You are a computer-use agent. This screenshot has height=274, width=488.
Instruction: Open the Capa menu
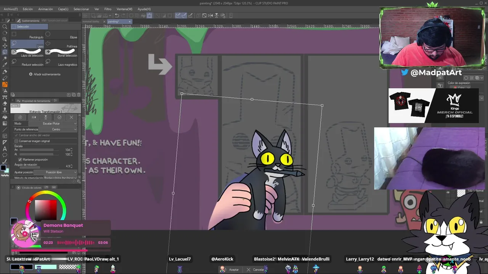[63, 9]
